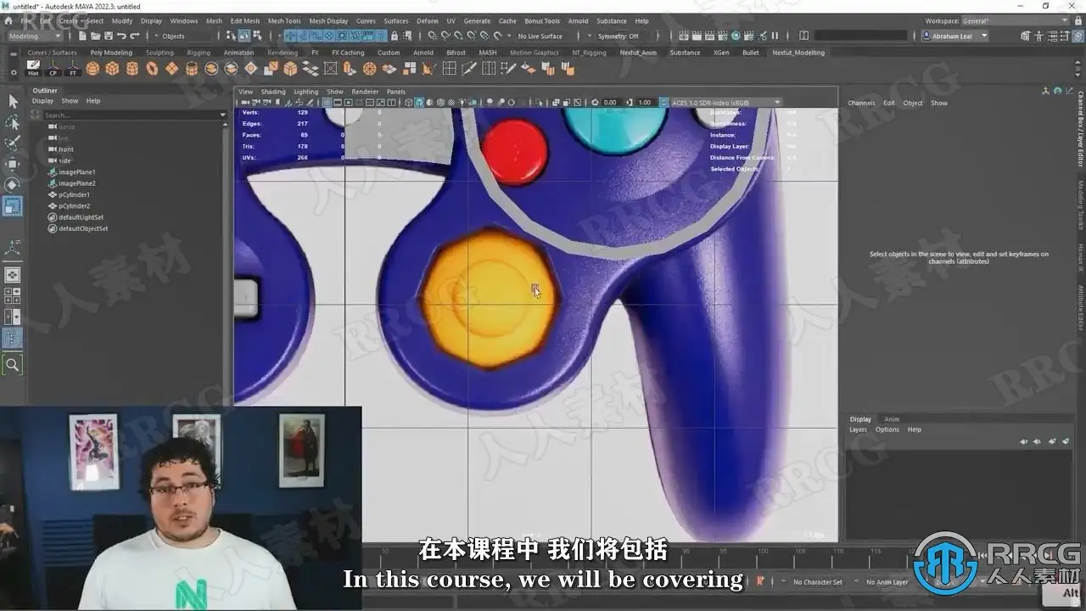This screenshot has height=611, width=1086.
Task: Open the No Live Surface field
Action: click(543, 36)
